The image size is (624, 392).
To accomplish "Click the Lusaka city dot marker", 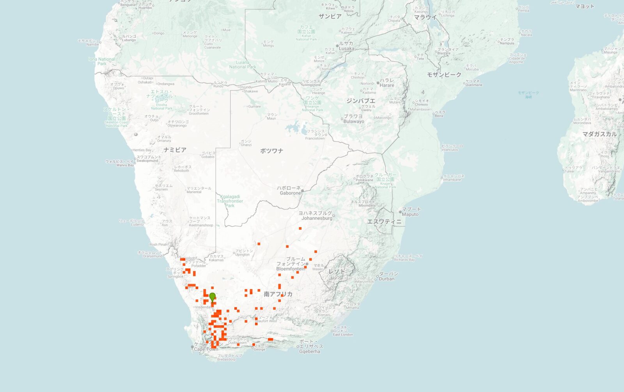I will pos(337,46).
